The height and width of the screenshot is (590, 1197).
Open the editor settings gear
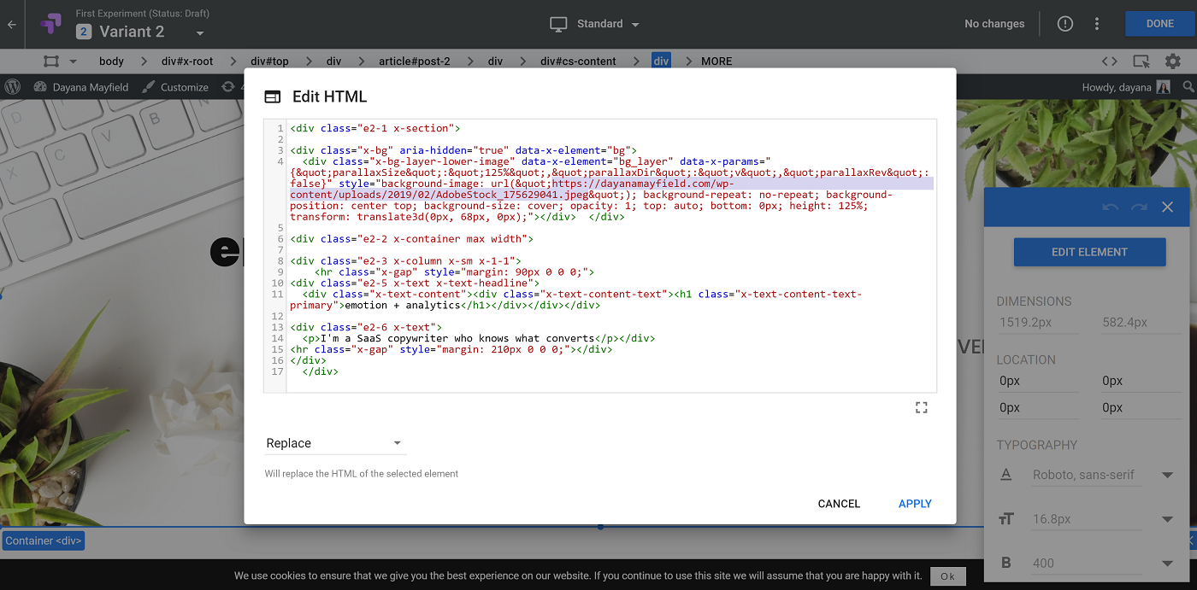point(1172,61)
